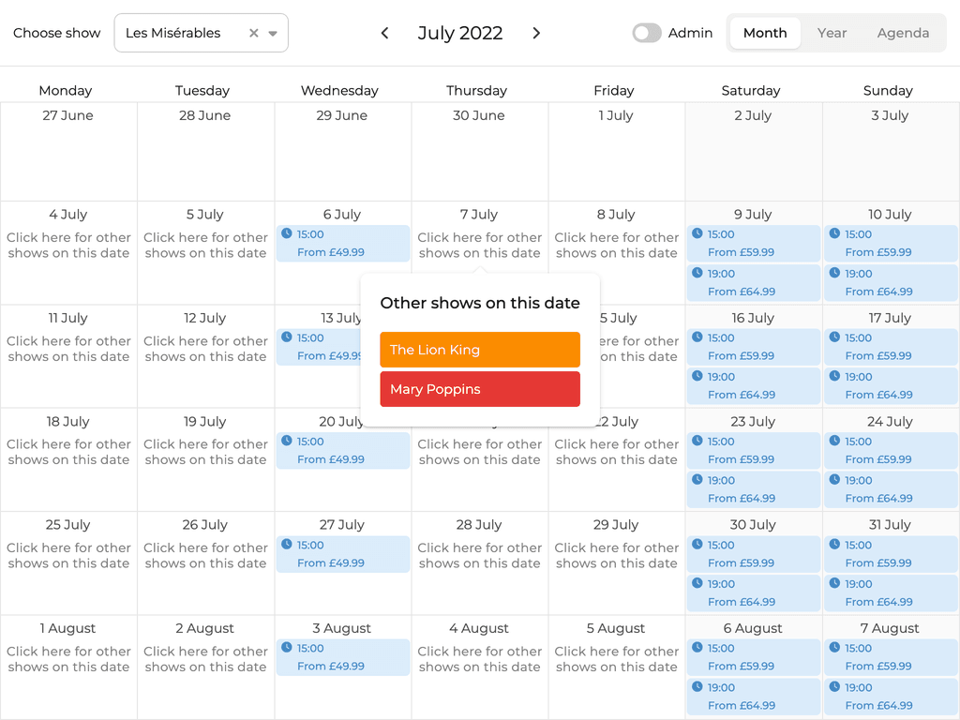Screen dimensions: 960x720
Task: View the Agenda tab
Action: (903, 32)
